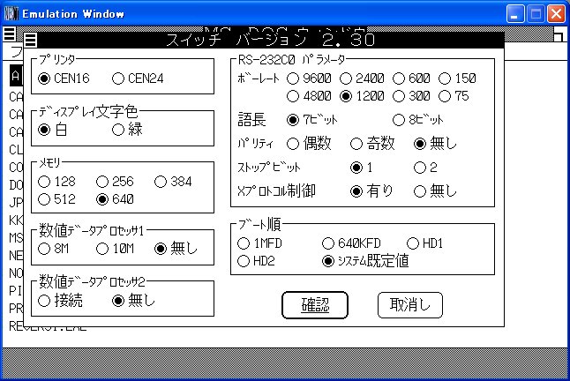Click the background window menu icon

click(10, 34)
